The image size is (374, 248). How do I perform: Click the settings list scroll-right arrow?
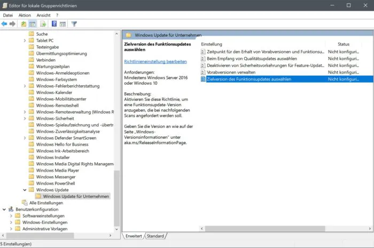tap(370, 228)
